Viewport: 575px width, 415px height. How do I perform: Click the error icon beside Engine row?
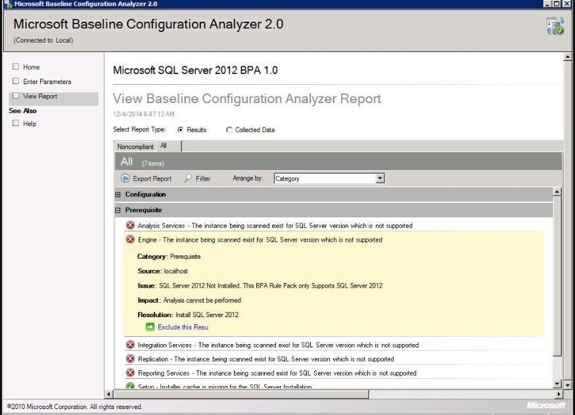[130, 239]
